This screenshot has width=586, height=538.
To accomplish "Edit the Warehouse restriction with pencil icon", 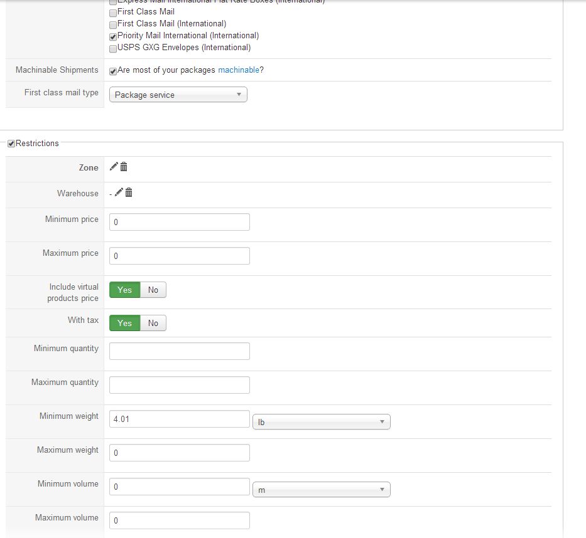I will pyautogui.click(x=119, y=192).
